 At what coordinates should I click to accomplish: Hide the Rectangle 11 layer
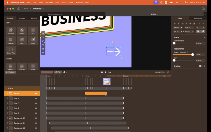[x=36, y=123]
